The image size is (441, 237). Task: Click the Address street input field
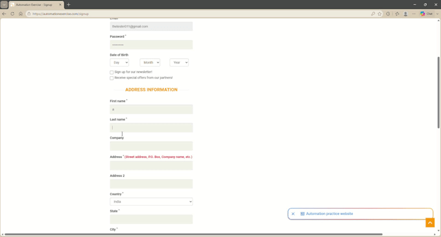click(151, 165)
